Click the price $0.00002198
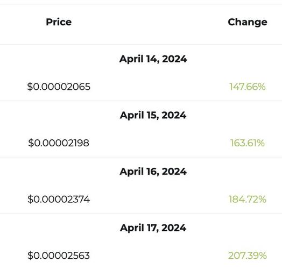 [59, 143]
